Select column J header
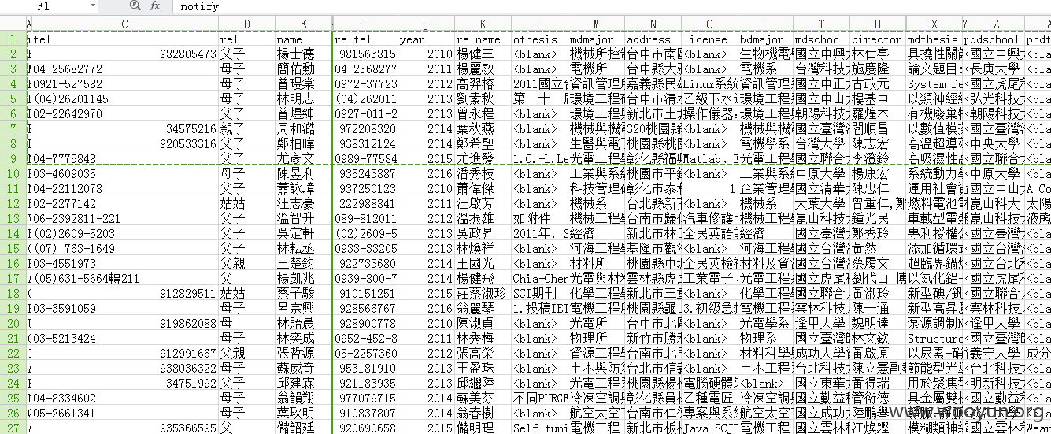The image size is (1051, 434). (426, 24)
